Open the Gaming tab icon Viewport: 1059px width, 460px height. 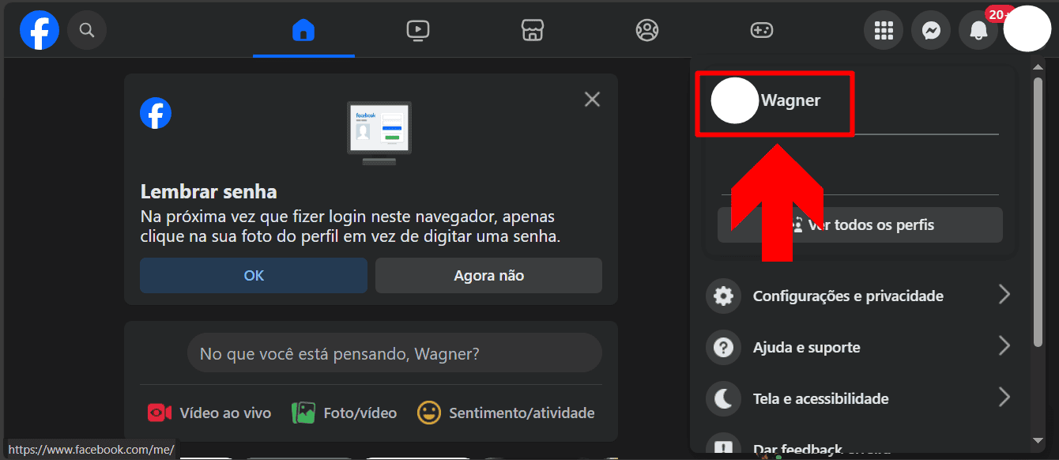[x=762, y=31]
